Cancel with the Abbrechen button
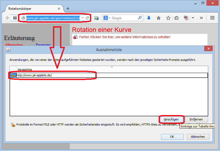This screenshot has width=220, height=151. coord(198,137)
